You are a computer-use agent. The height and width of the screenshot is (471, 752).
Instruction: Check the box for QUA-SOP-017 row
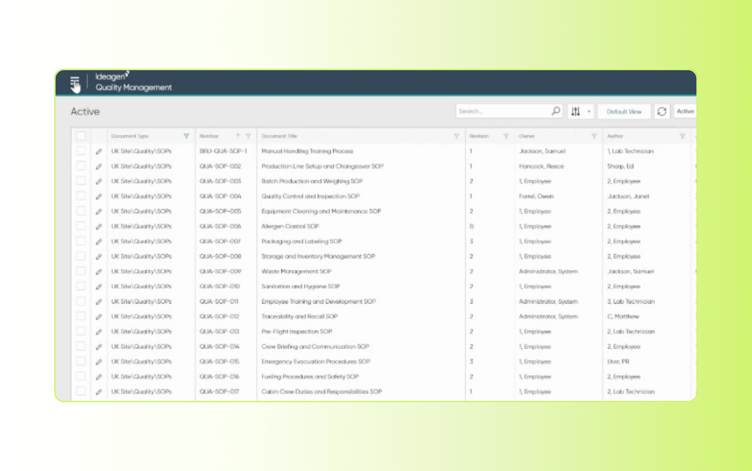click(81, 391)
